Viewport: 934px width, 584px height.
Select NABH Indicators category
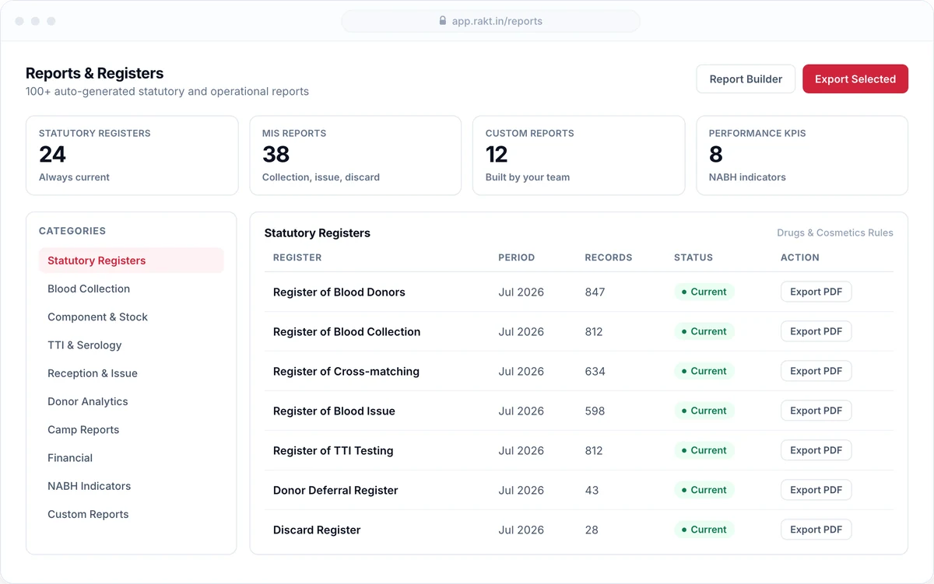pyautogui.click(x=131, y=486)
